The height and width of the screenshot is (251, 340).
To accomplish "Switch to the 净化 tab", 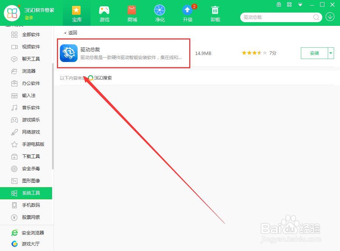I will [x=160, y=14].
